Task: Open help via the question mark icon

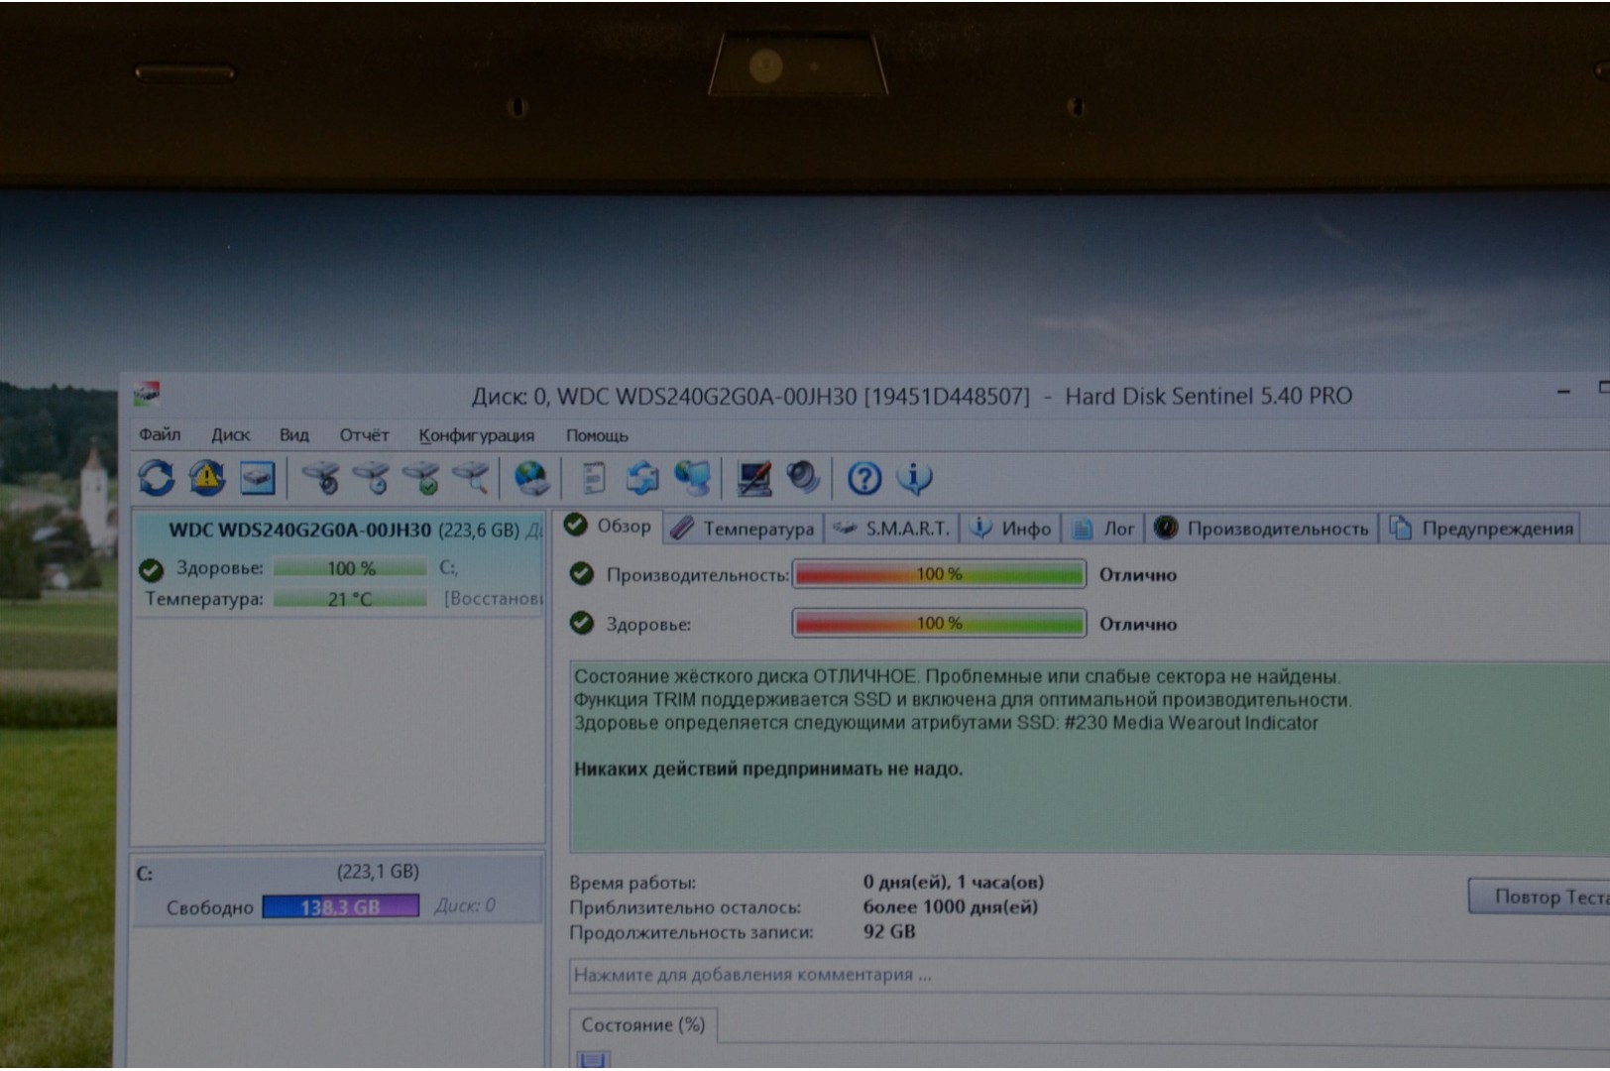Action: tap(863, 479)
